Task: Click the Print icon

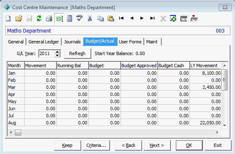Action: tap(49, 19)
